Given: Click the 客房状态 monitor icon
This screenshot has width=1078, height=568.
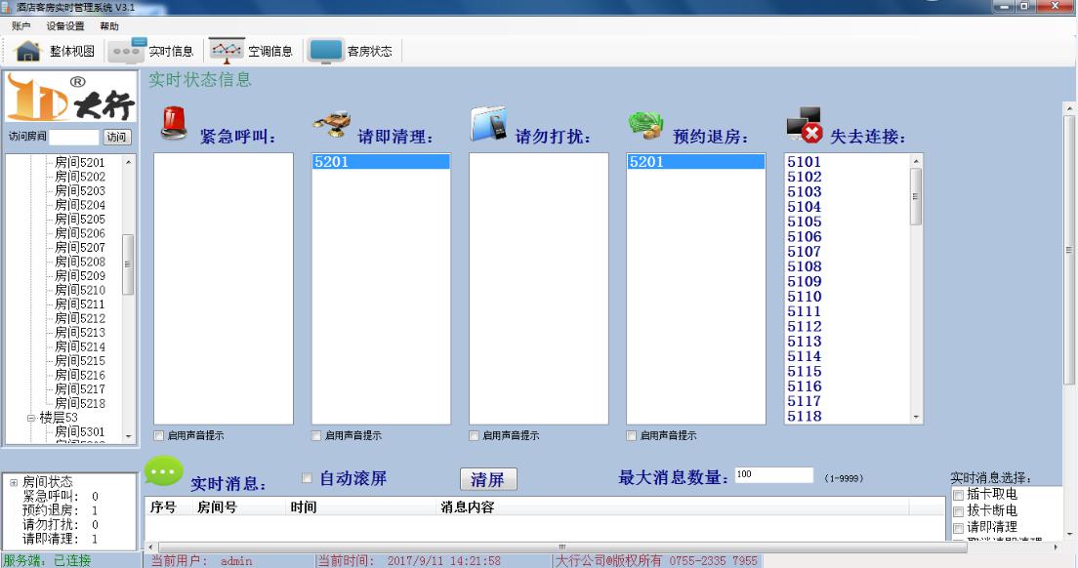Looking at the screenshot, I should coord(326,51).
